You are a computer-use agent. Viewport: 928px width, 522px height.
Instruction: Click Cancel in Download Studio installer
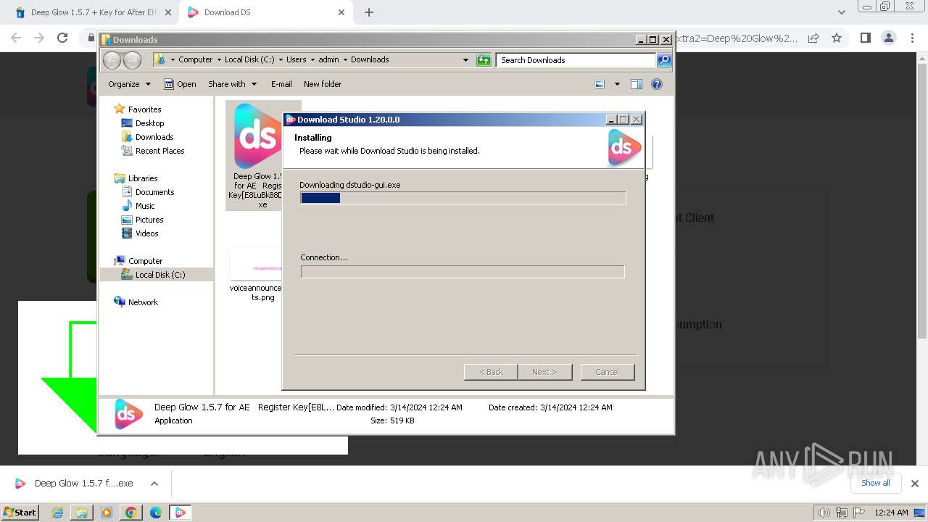click(608, 372)
